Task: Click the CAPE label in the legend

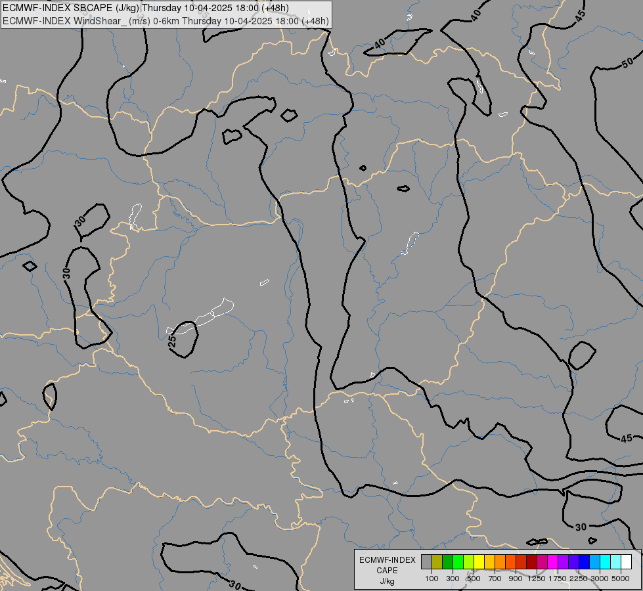Action: click(387, 571)
